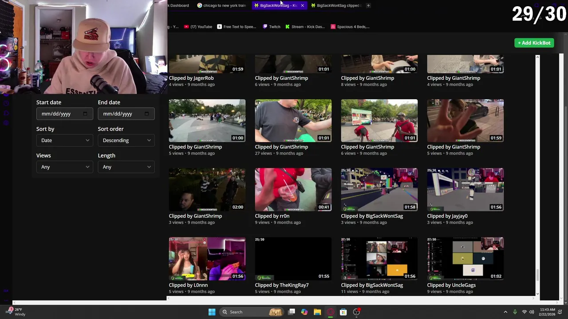Screen dimensions: 568x319
Task: Launch Copilot from the taskbar
Action: (x=304, y=312)
